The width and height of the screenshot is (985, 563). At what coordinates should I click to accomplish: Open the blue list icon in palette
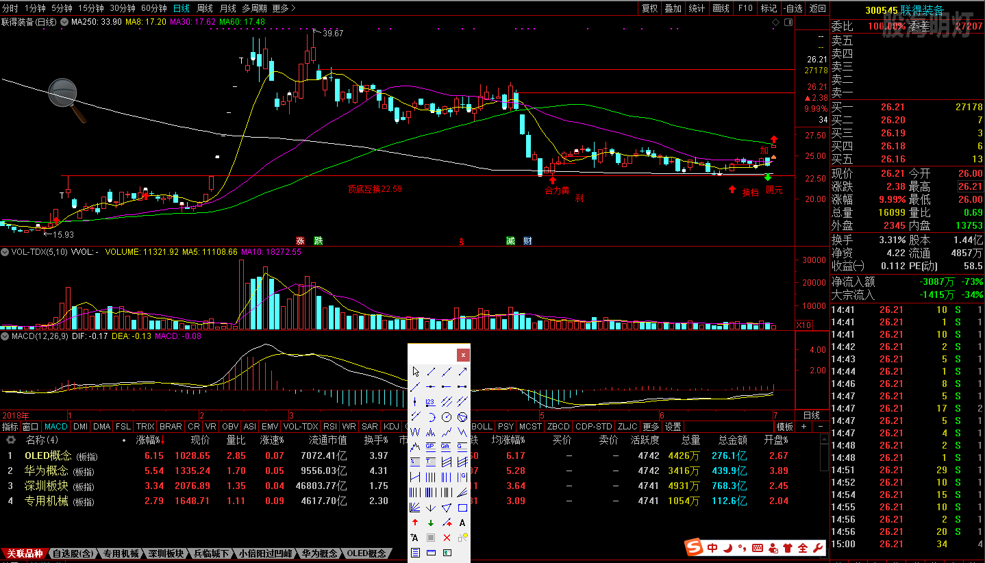415,552
